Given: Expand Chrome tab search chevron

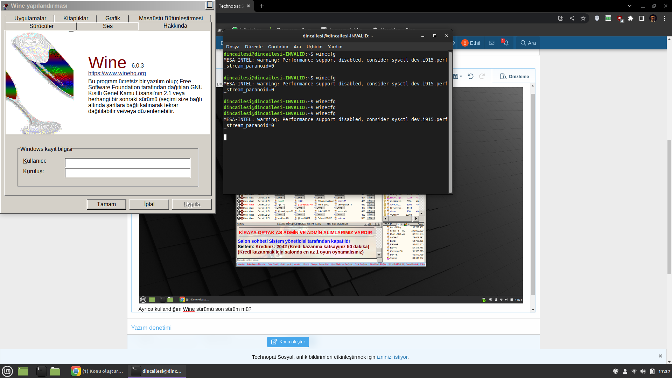Looking at the screenshot, I should pyautogui.click(x=630, y=6).
